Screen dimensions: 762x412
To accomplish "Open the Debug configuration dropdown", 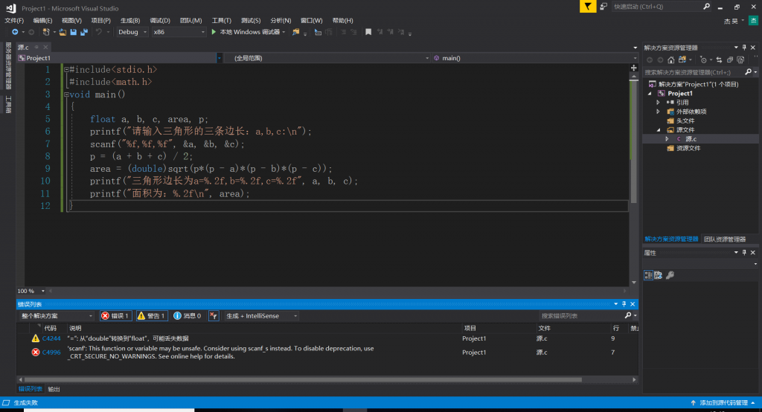I will (132, 32).
